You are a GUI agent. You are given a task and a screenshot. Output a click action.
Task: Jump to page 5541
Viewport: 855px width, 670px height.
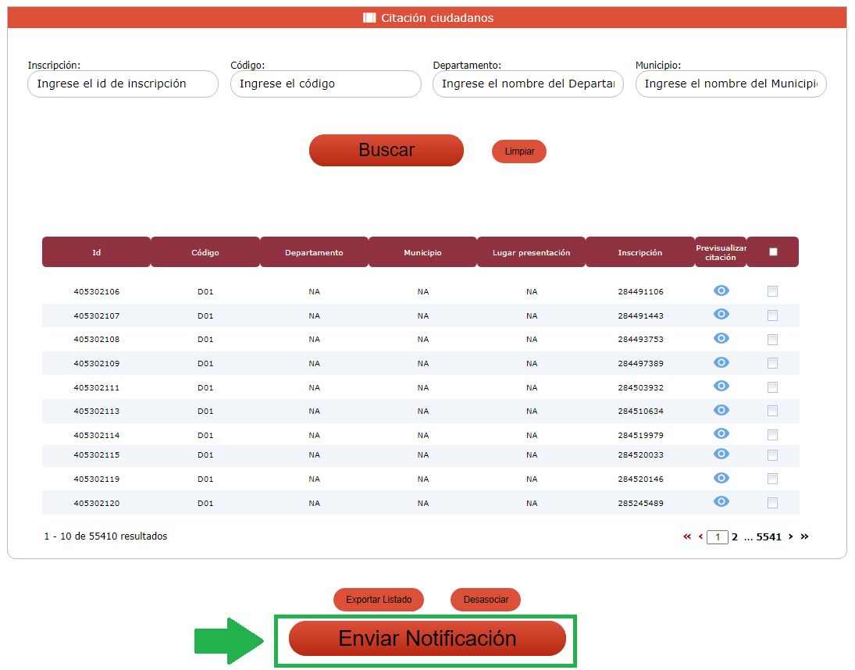[x=768, y=536]
